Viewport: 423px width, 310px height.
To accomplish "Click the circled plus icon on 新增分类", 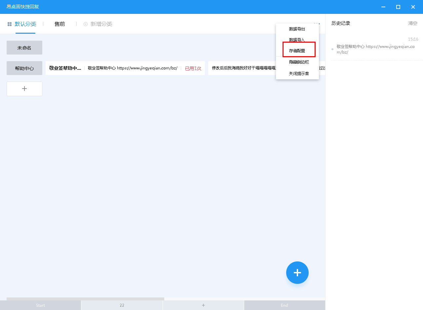I will coord(85,24).
